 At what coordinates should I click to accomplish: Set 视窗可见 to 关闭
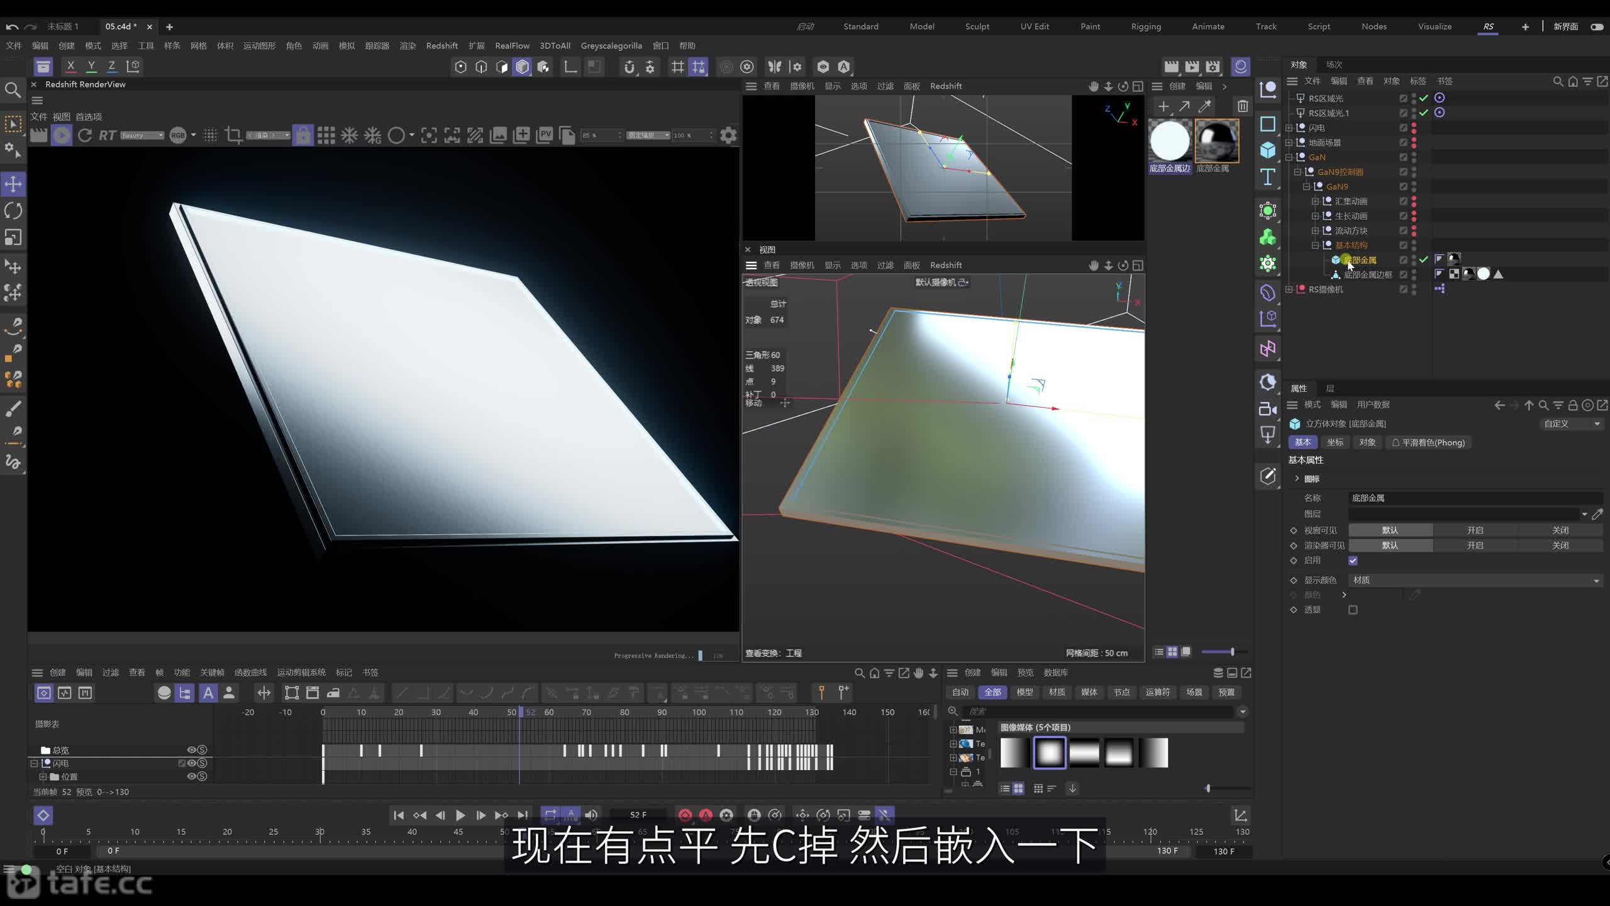click(1560, 530)
